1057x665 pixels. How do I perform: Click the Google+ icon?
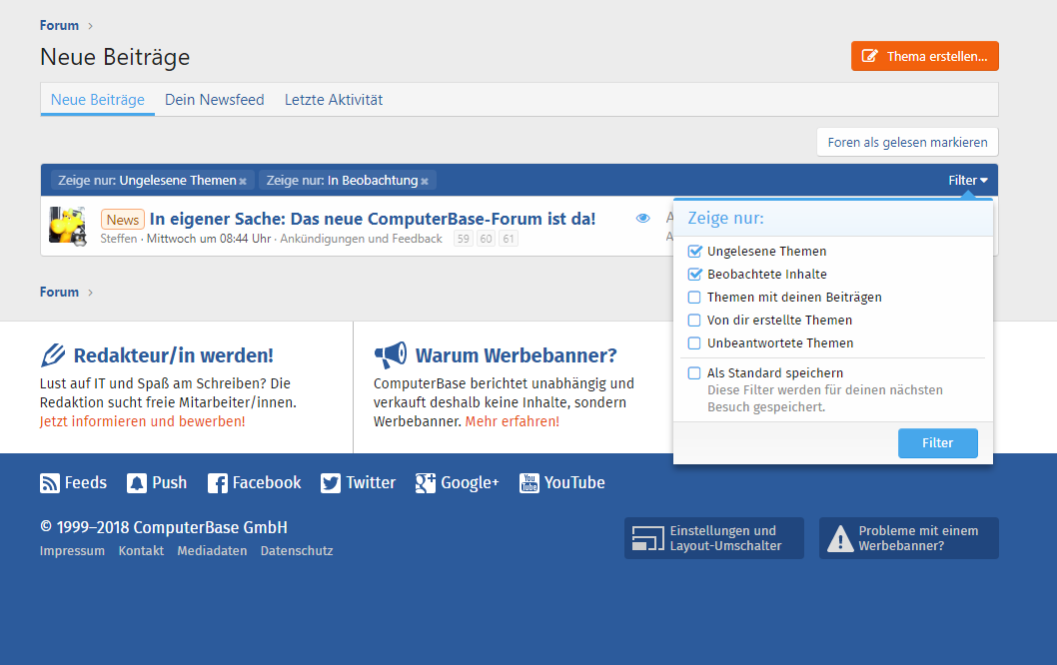(426, 483)
